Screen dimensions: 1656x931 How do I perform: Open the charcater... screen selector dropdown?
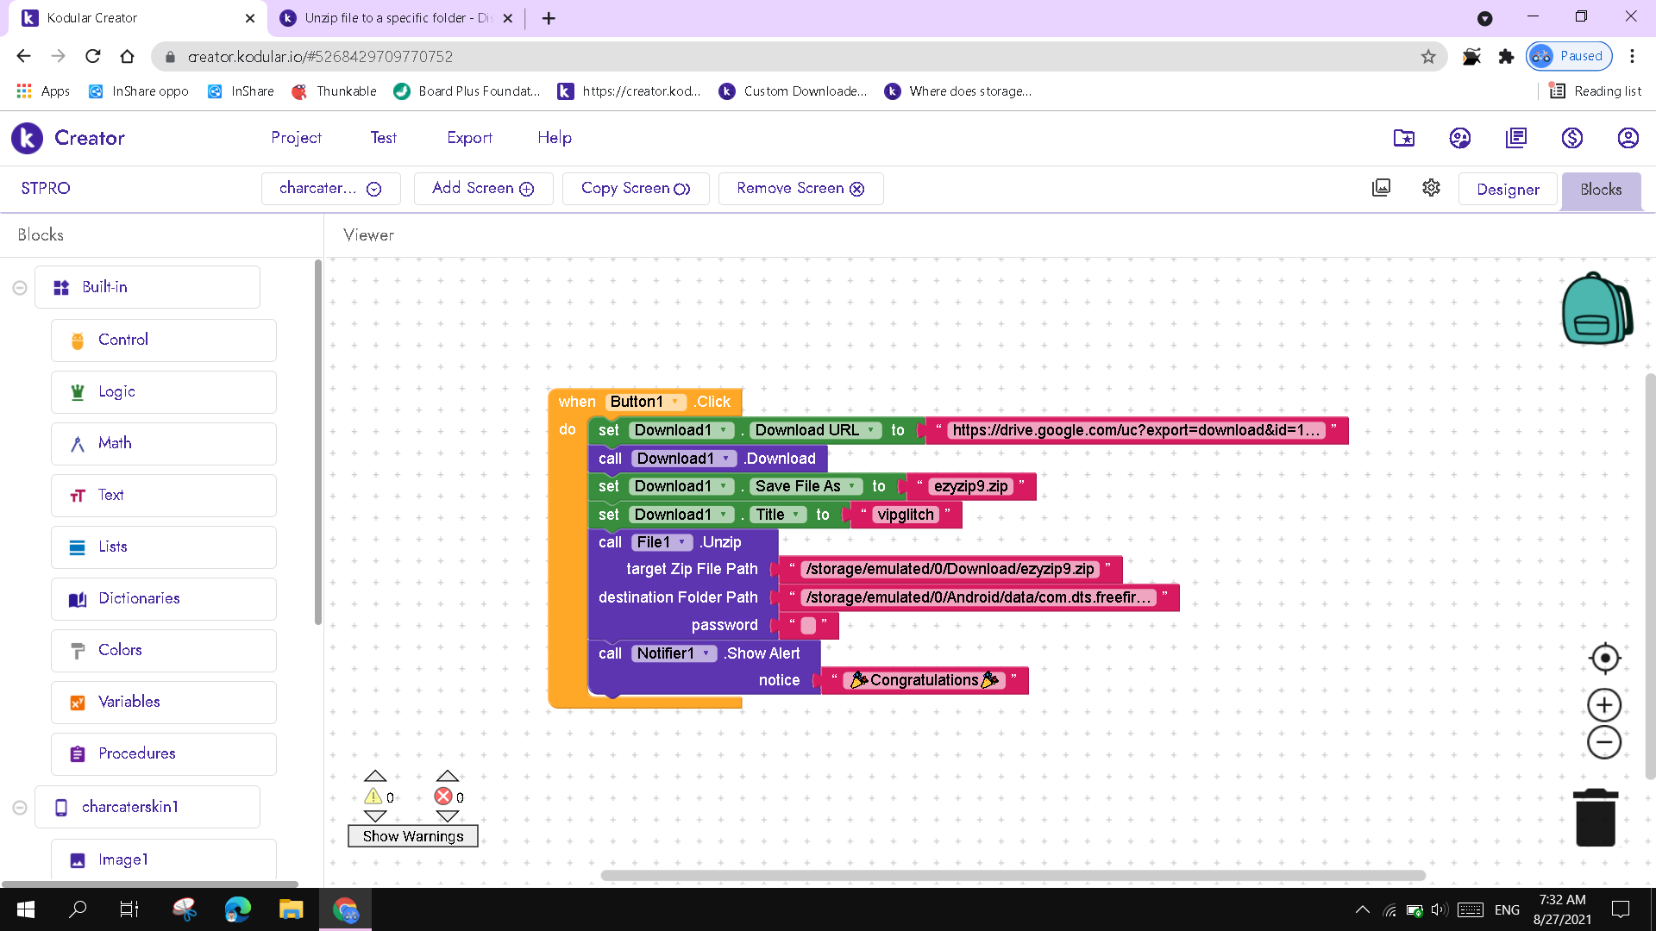click(x=330, y=189)
